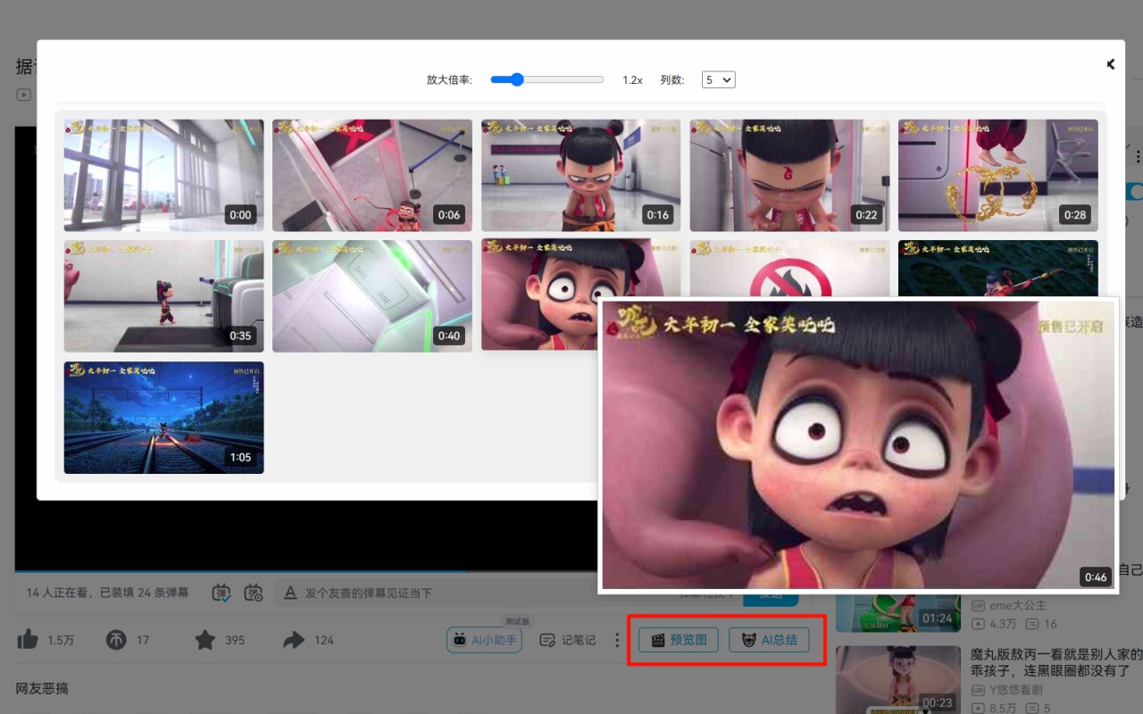Open danmaku font style A icon

pos(290,593)
